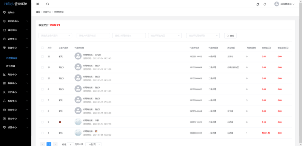Check the checkbox for row 7
Viewport: 302px width, 146px height.
[42, 100]
